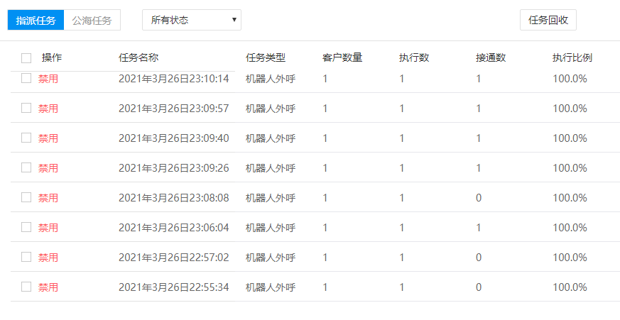Check the box for task 23:09:57

pos(26,108)
